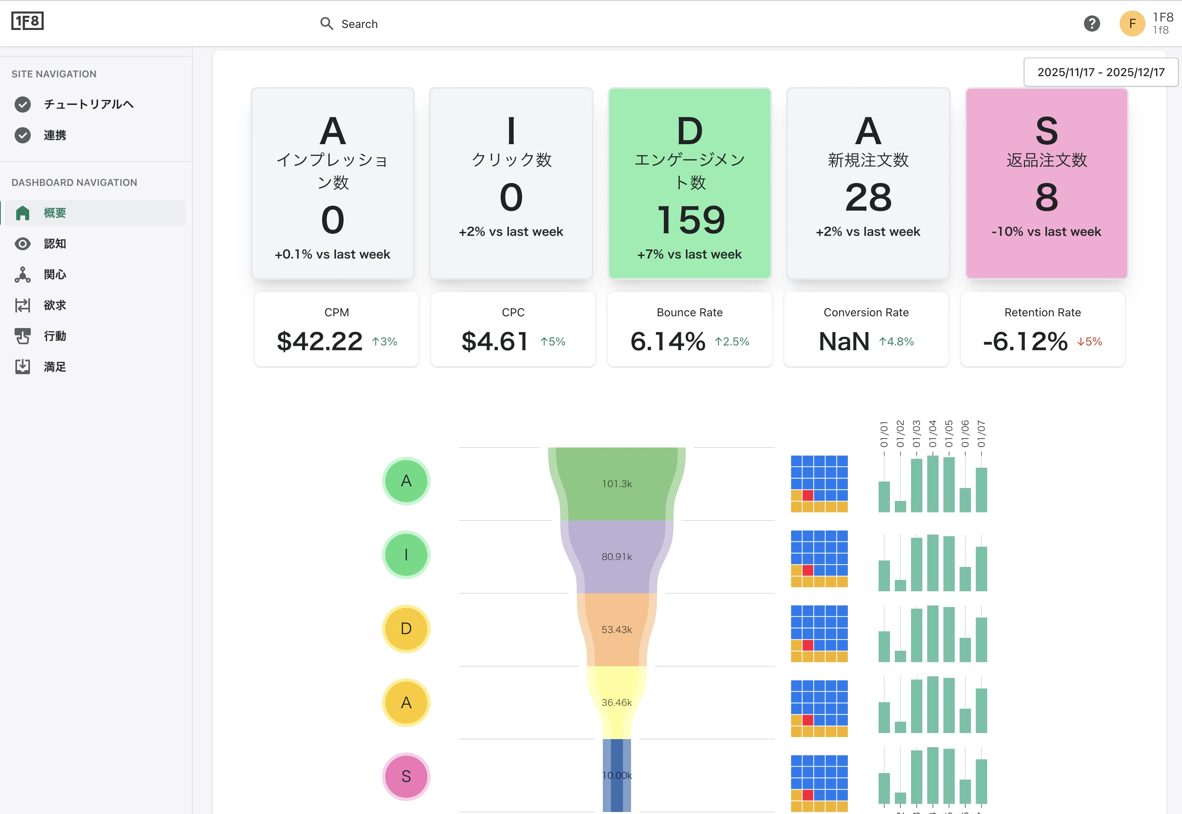Viewport: 1182px width, 814px height.
Task: Open the help question mark icon
Action: (1091, 23)
